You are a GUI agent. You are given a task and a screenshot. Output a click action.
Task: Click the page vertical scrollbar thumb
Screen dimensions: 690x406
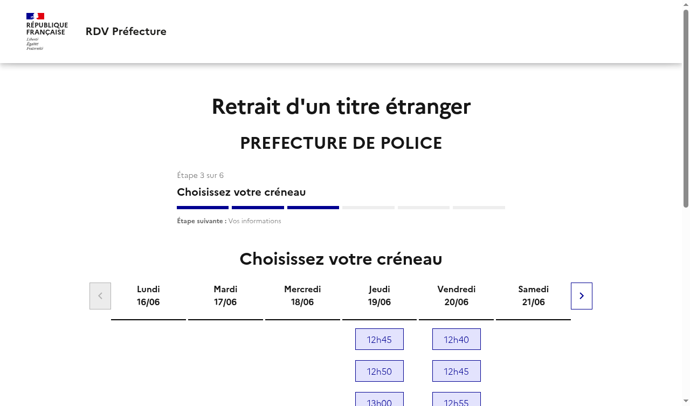[686, 108]
